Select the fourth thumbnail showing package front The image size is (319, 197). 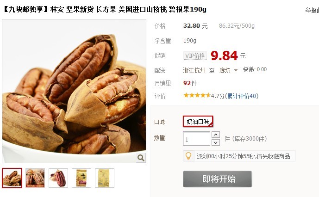[x=81, y=178]
